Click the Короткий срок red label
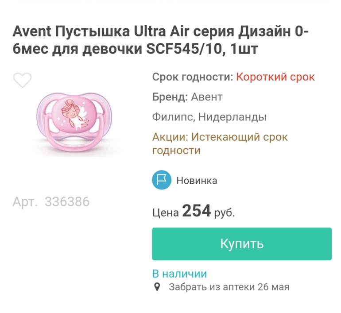 (275, 77)
